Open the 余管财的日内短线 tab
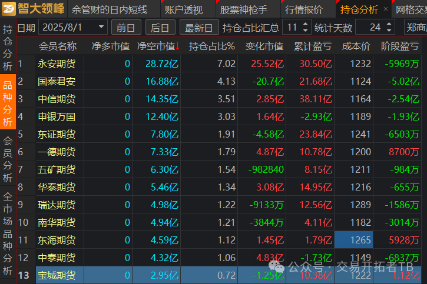The height and width of the screenshot is (284, 427). 110,10
